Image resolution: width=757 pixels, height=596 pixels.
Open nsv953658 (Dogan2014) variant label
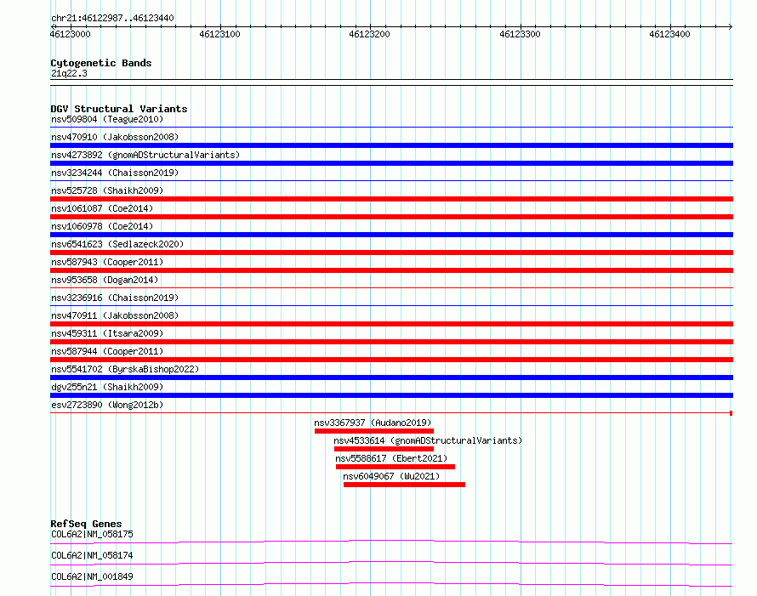pos(105,280)
